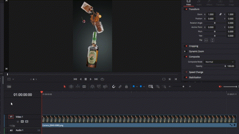This screenshot has height=134, width=239.
Task: Open the marker color dropdown arrow
Action: pos(144,86)
